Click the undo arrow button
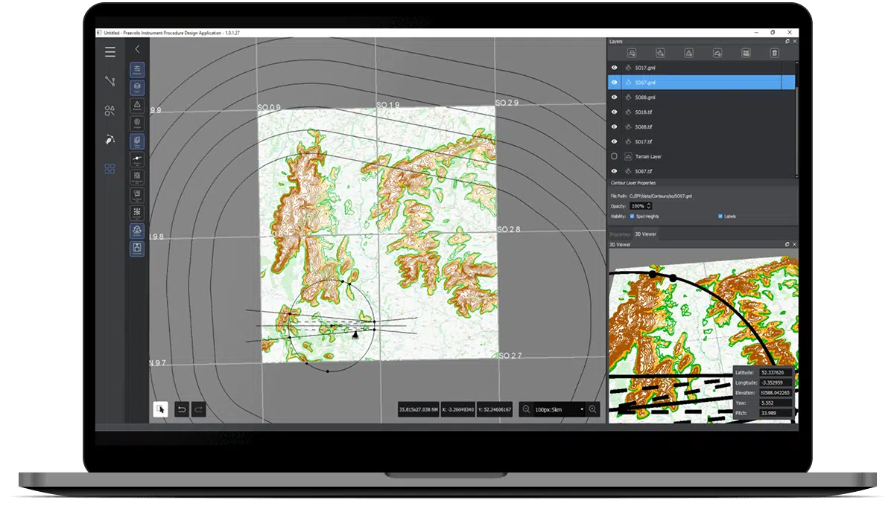894x506 pixels. 181,409
